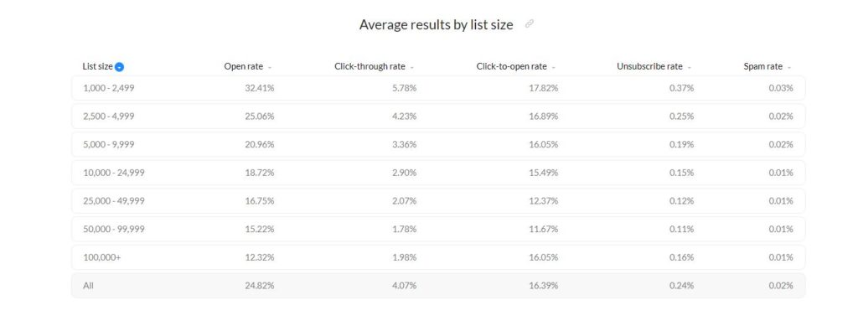The image size is (858, 321).
Task: Click the link icon beside the table title
Action: 530,24
